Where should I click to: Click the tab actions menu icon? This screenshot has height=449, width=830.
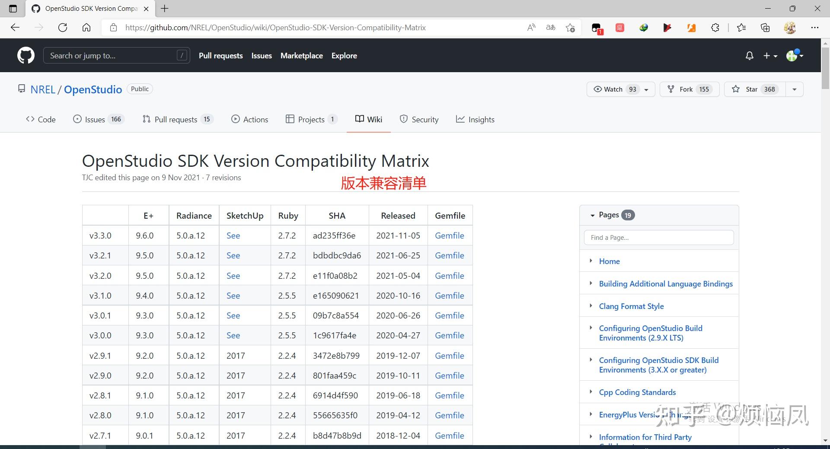click(13, 9)
